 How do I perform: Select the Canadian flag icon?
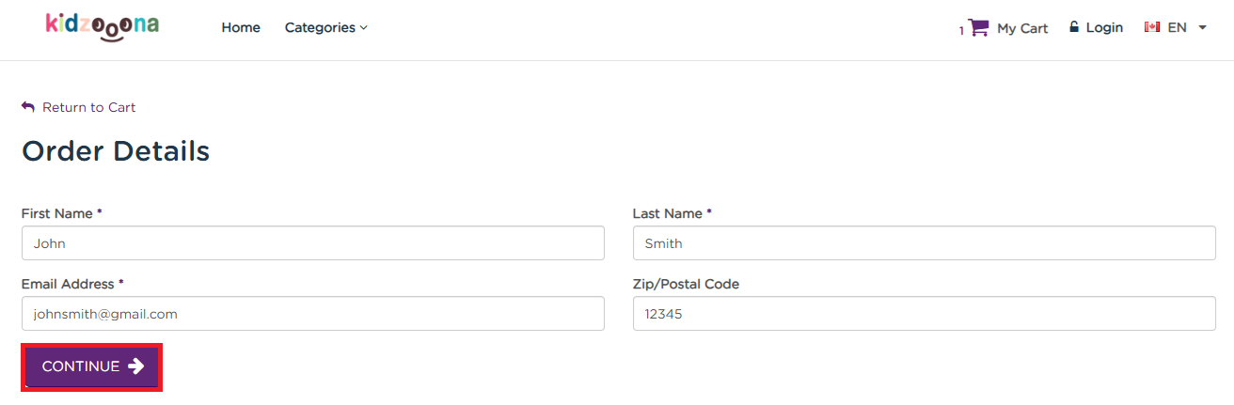1152,27
